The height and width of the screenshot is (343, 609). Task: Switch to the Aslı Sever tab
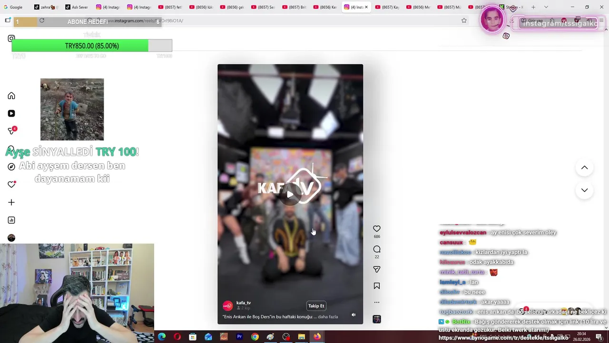point(77,7)
